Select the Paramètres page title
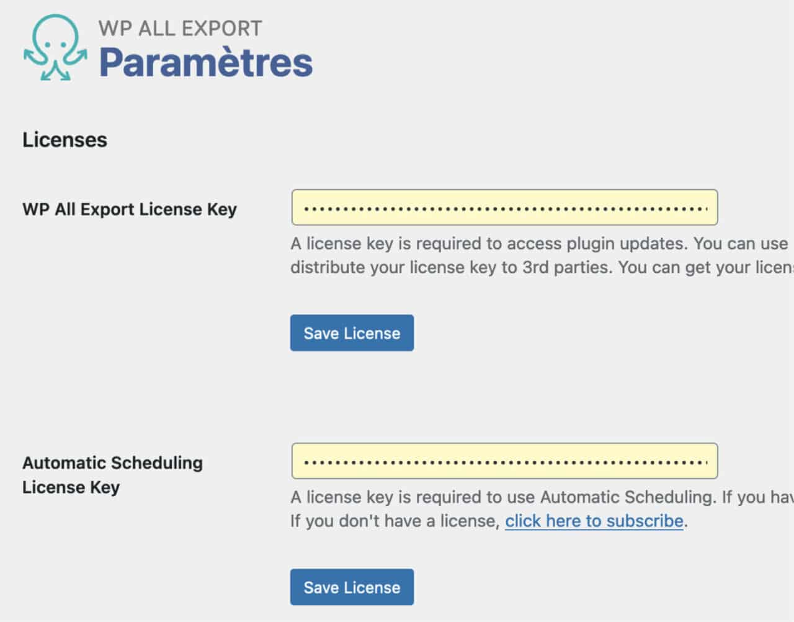This screenshot has width=794, height=622. point(206,61)
